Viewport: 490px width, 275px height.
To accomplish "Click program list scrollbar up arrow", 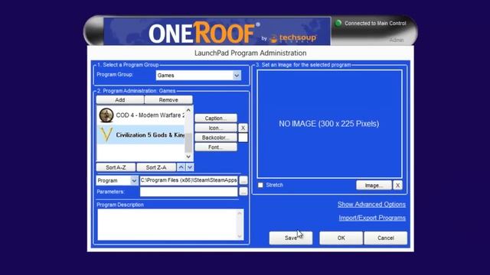I will (x=188, y=110).
